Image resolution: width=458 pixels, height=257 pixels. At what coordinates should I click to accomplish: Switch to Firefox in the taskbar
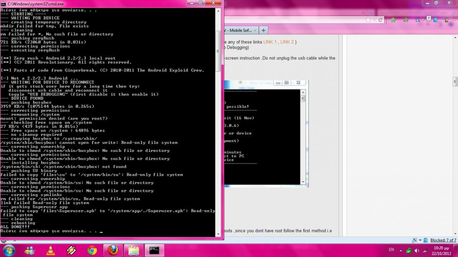[x=113, y=250]
